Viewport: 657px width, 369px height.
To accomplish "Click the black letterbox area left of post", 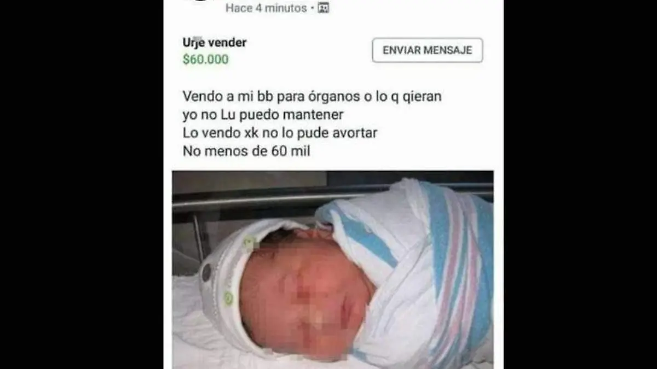I will [82, 184].
